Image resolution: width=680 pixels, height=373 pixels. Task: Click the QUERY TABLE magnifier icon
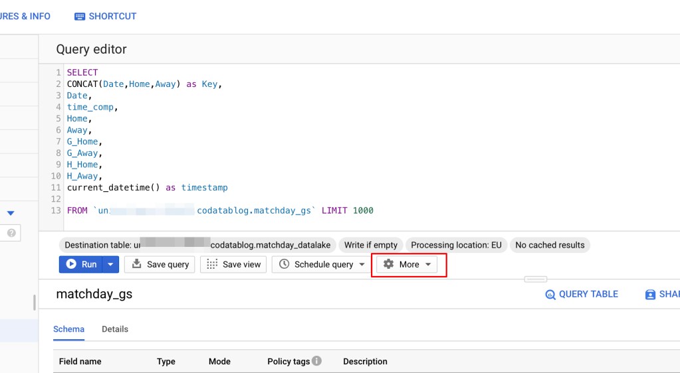[x=550, y=295]
